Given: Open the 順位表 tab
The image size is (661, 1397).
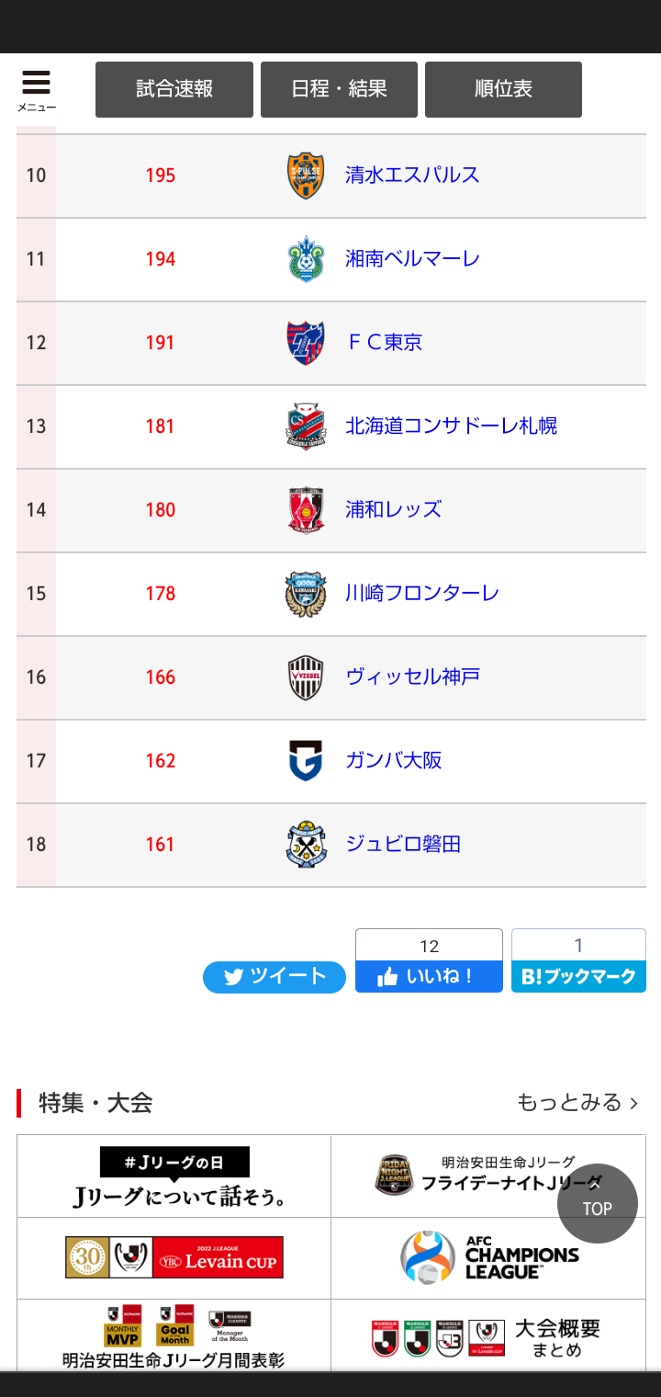Looking at the screenshot, I should 503,89.
